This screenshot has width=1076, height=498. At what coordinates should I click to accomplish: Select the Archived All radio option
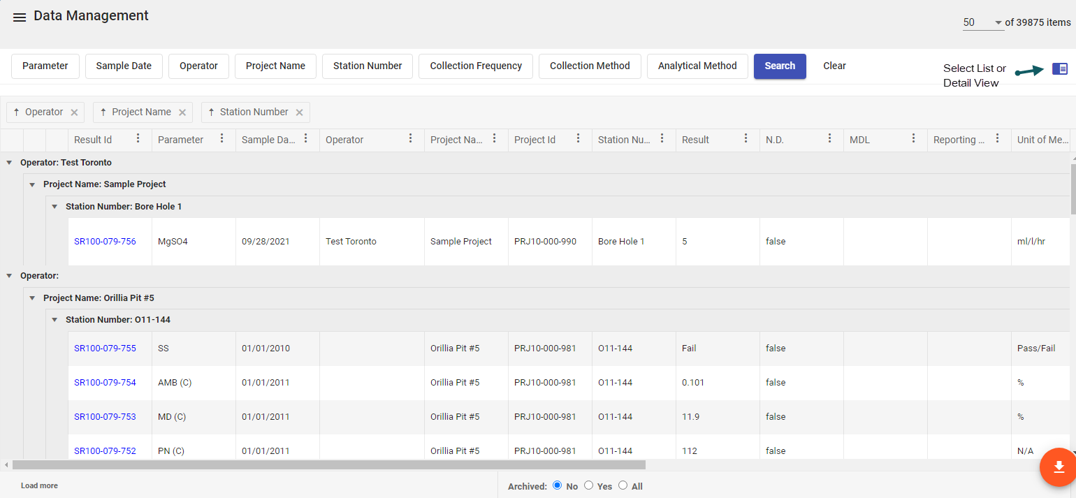pyautogui.click(x=623, y=485)
